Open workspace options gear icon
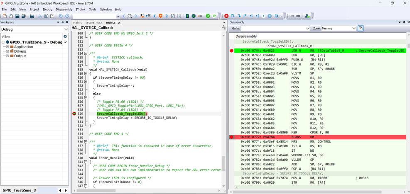Viewport: 410px width, 194px height. 65,36
